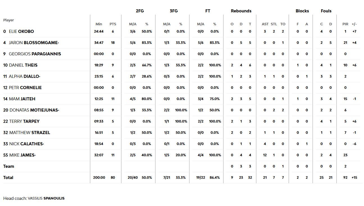Click Donatas Motiejunas name

click(34, 110)
